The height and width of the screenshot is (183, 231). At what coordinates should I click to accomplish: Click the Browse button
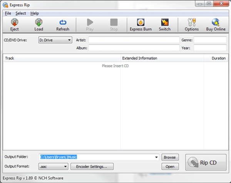pos(170,157)
